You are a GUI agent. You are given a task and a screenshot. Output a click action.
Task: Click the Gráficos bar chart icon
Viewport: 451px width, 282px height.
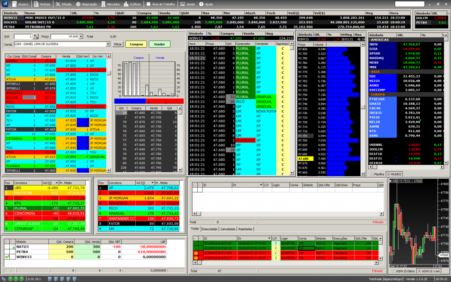[x=133, y=4]
